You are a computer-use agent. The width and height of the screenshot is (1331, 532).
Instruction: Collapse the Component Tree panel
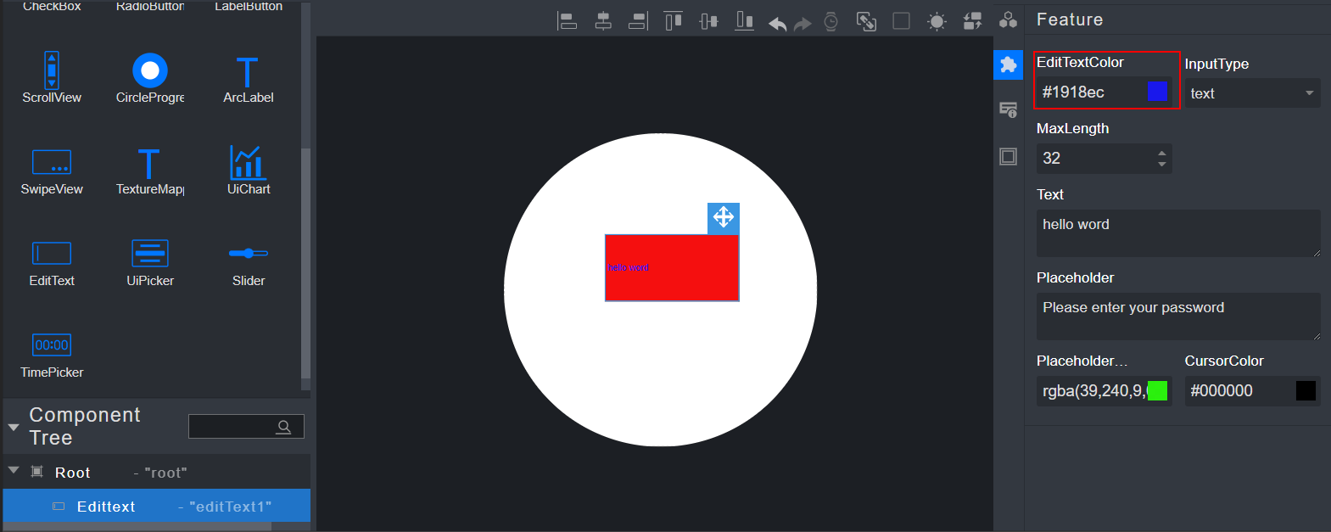[x=14, y=427]
